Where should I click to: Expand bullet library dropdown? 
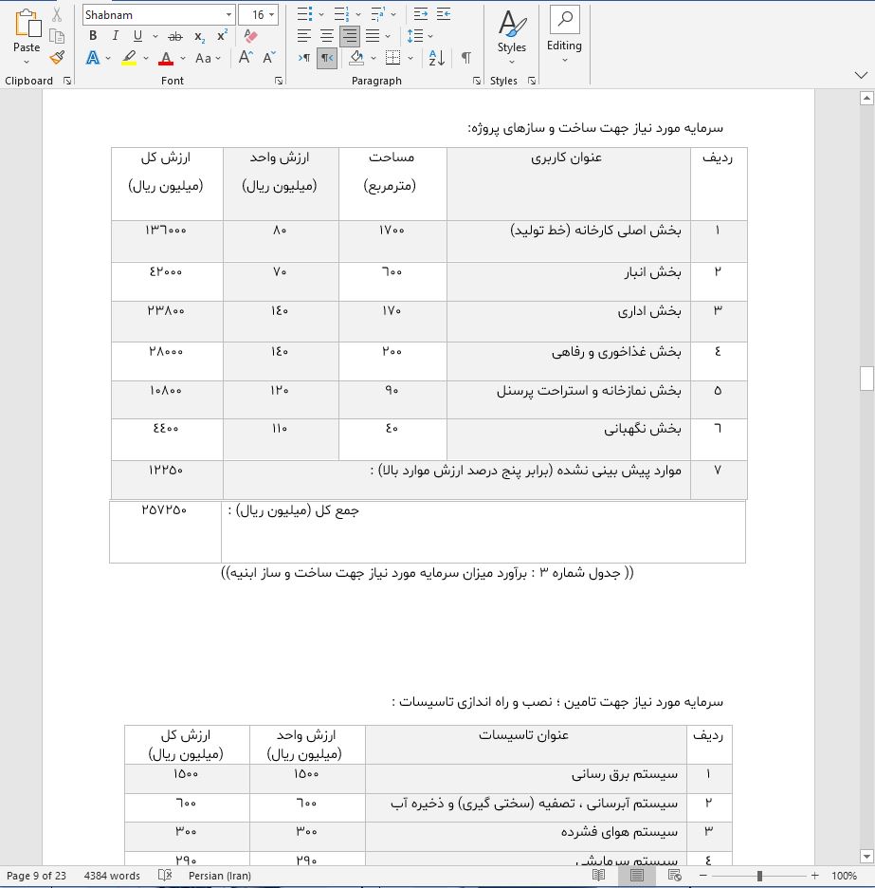(x=321, y=15)
